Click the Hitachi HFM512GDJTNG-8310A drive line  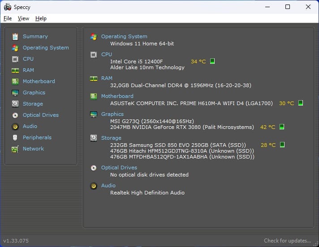(x=182, y=151)
